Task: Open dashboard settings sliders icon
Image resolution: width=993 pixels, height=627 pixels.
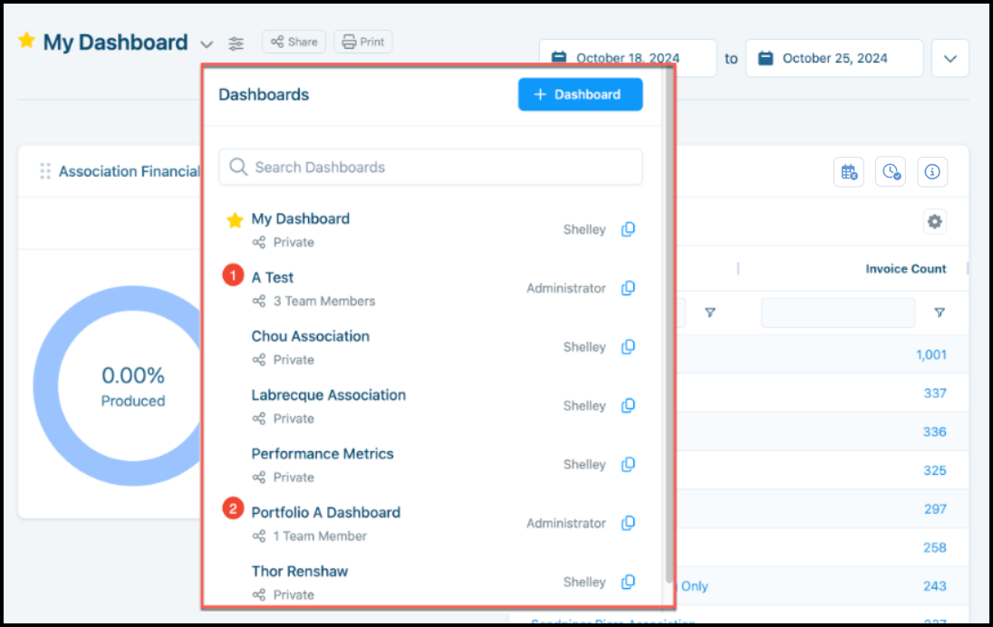Action: point(236,43)
